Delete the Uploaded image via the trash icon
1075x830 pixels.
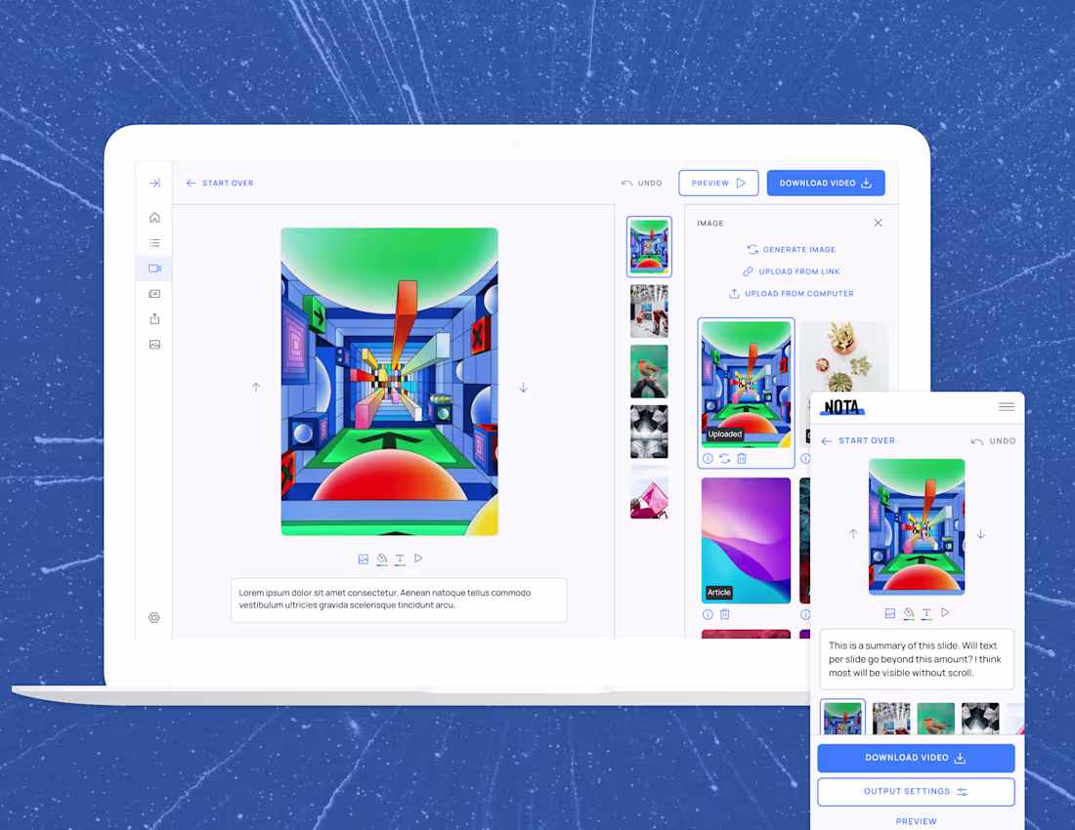[x=740, y=458]
